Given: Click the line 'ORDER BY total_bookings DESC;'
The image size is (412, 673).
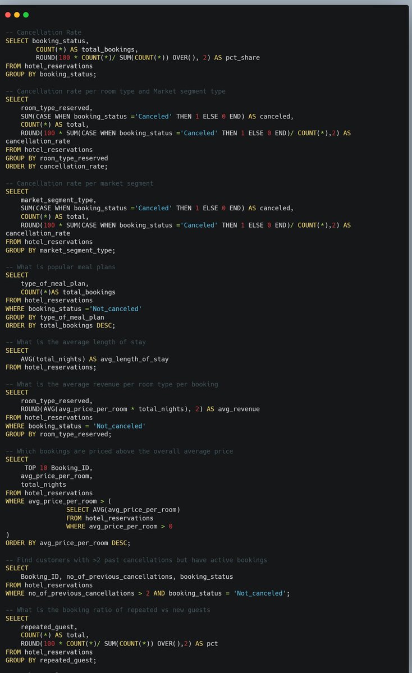Looking at the screenshot, I should [61, 325].
